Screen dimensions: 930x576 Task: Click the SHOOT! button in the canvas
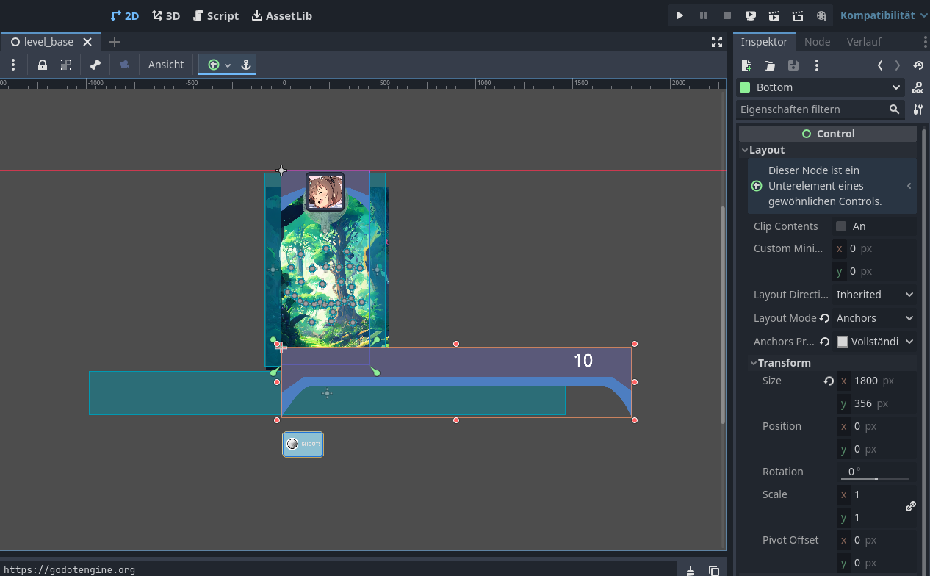point(303,444)
